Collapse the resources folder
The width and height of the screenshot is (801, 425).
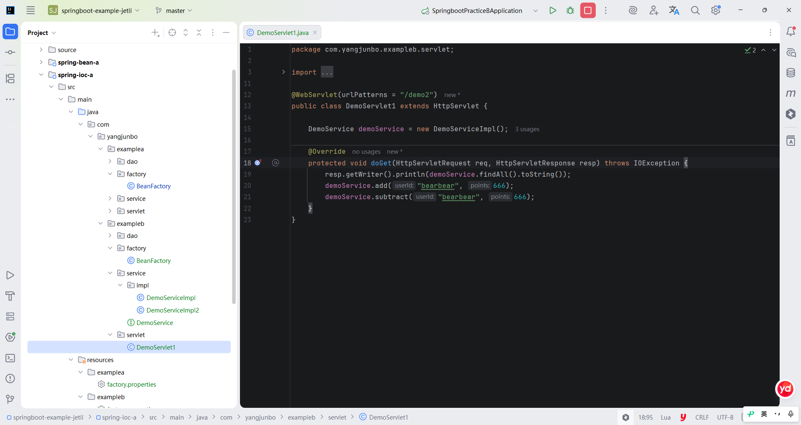pos(71,360)
